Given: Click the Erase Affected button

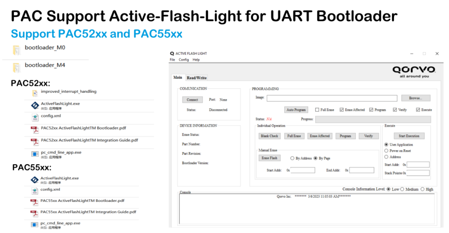Looking at the screenshot, I should point(320,136).
